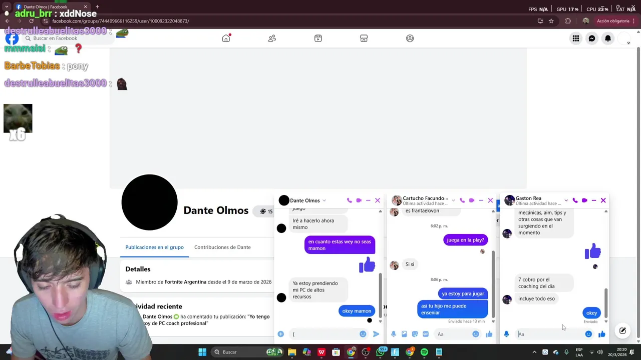Open the Notifications bell icon
The width and height of the screenshot is (641, 360).
coord(608,38)
